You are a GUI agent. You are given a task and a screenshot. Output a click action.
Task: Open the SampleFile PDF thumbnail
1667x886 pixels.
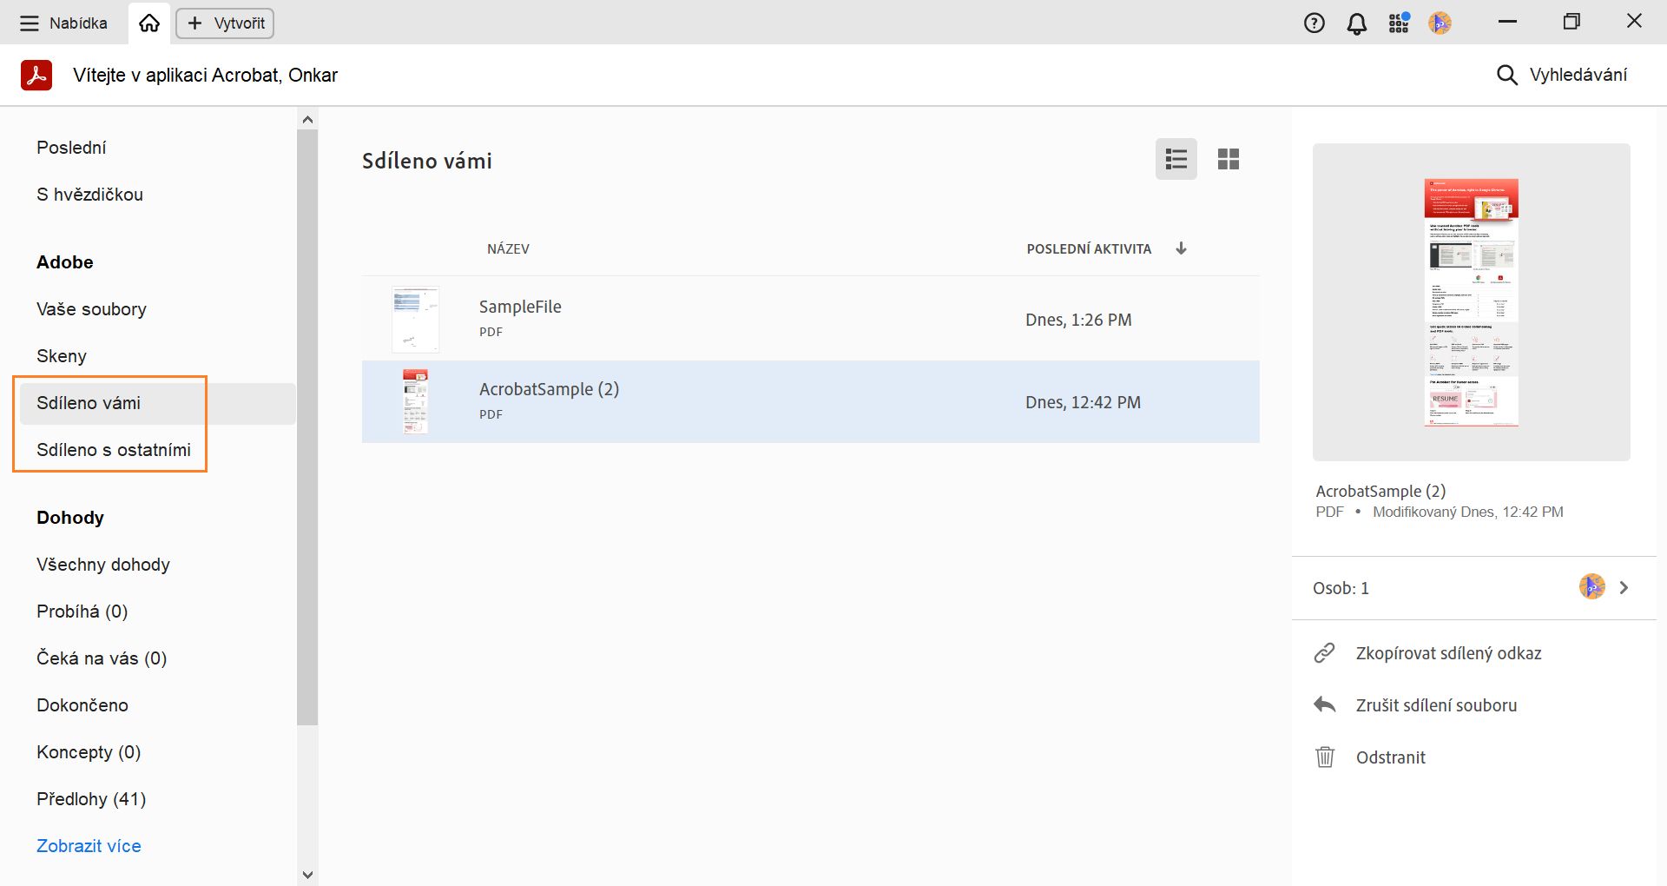tap(415, 319)
